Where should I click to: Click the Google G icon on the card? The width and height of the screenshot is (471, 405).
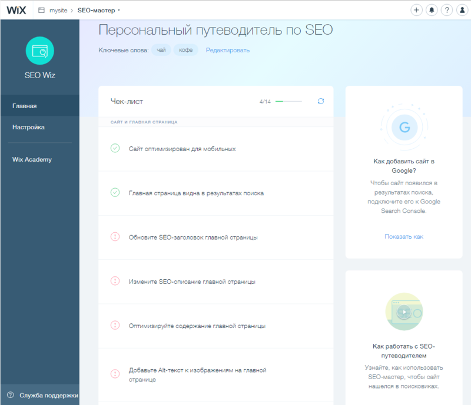404,128
